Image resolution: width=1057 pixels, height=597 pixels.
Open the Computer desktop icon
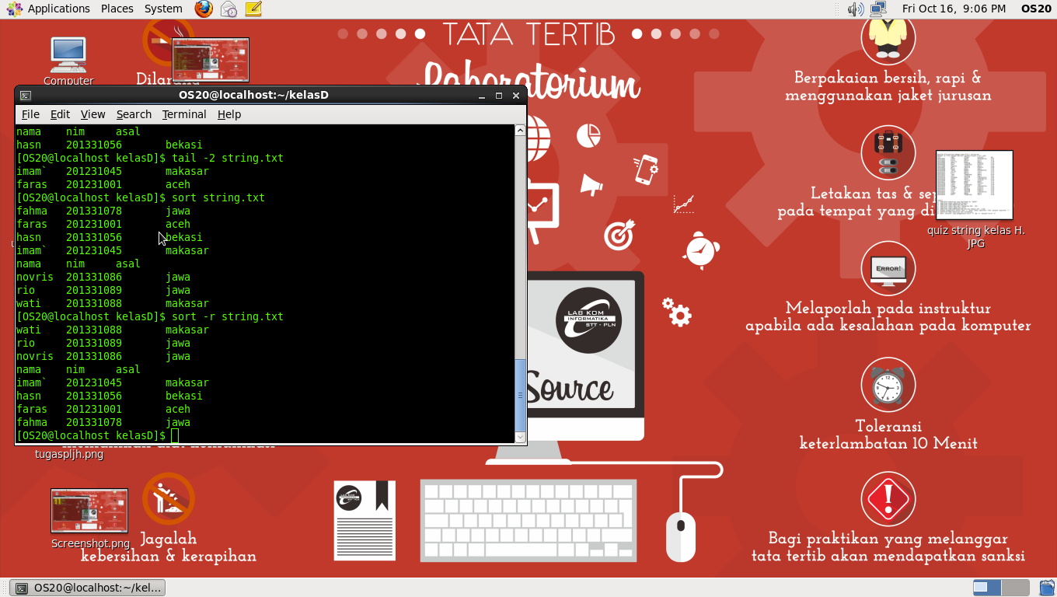coord(68,61)
